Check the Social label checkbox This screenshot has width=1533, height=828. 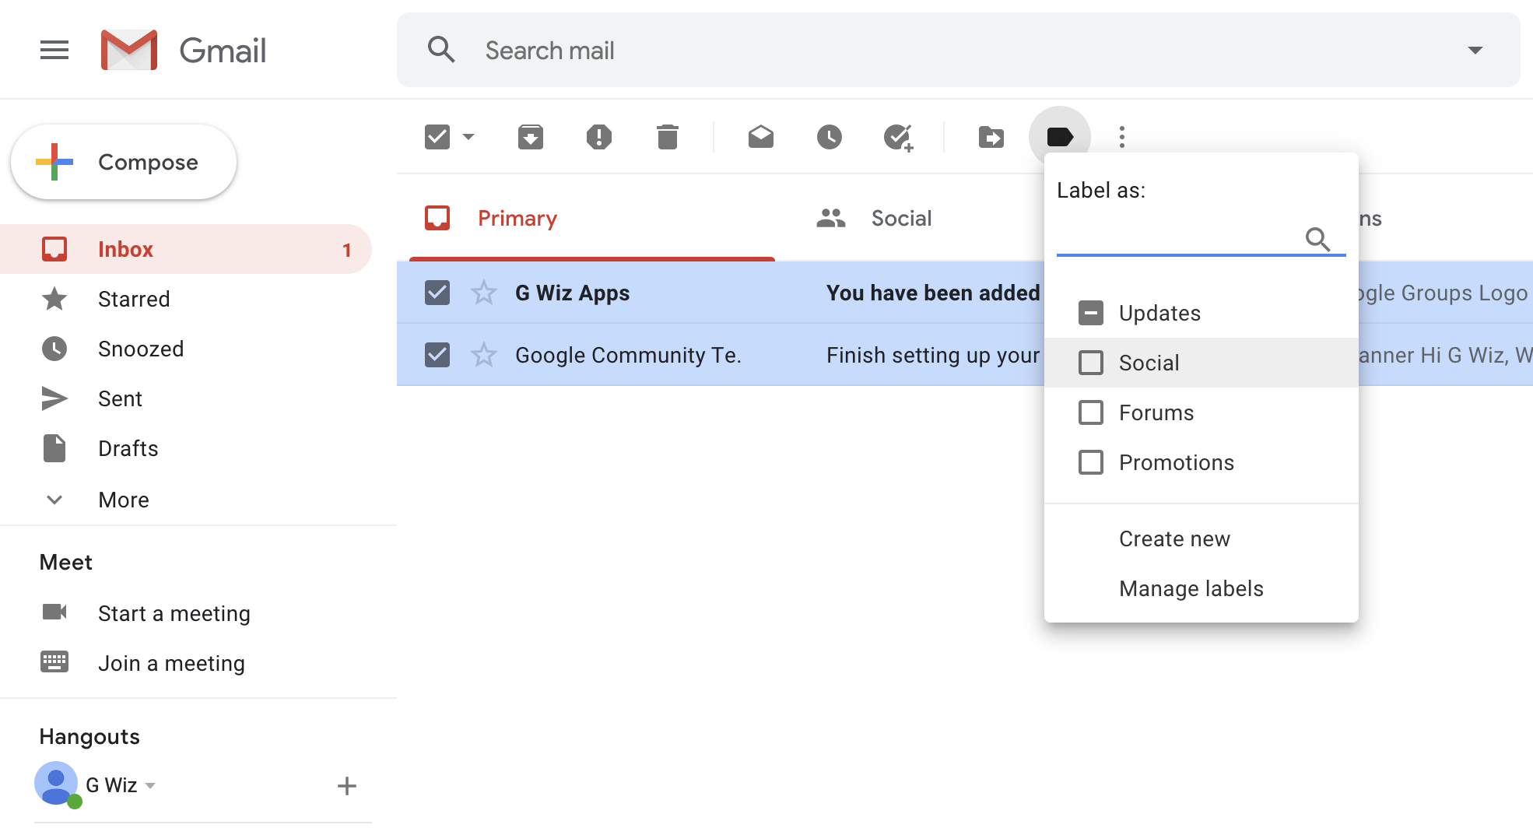coord(1091,363)
